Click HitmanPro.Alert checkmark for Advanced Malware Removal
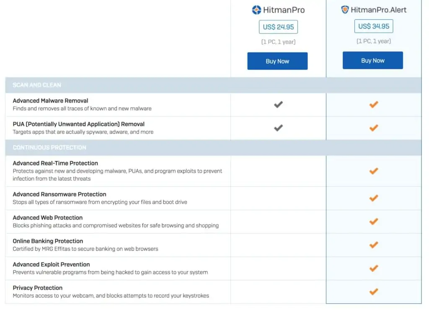Screen dimensions: 429x310 click(x=374, y=104)
